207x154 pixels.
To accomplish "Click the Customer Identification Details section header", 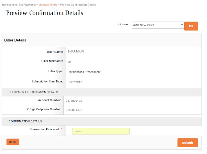I will point(33,92).
